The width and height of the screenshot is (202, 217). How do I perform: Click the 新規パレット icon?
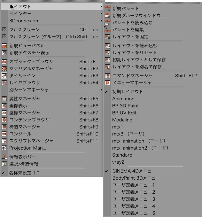click(x=107, y=8)
